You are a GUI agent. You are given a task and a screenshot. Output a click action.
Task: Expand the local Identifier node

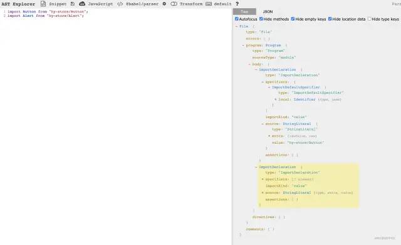(x=276, y=99)
